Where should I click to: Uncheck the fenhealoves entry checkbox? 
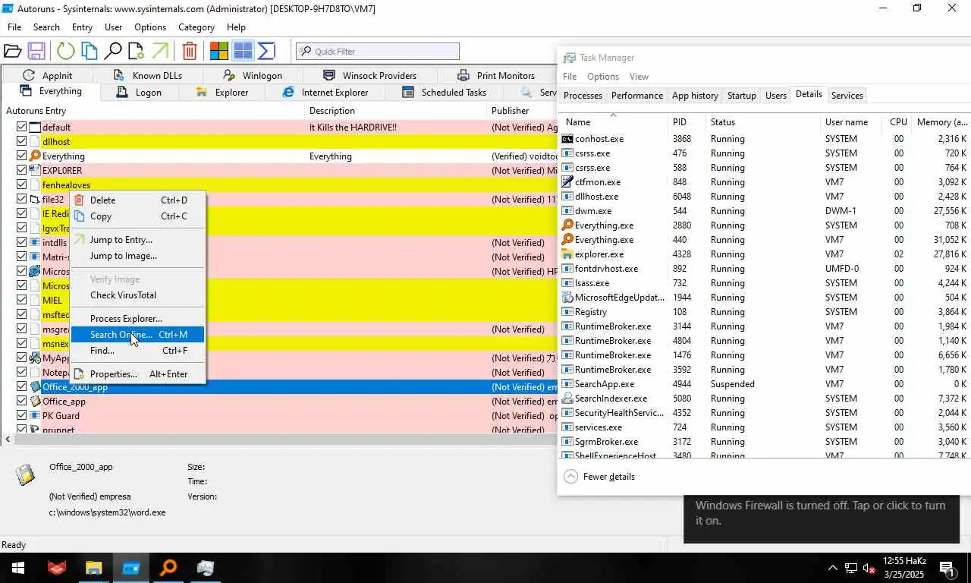click(21, 185)
